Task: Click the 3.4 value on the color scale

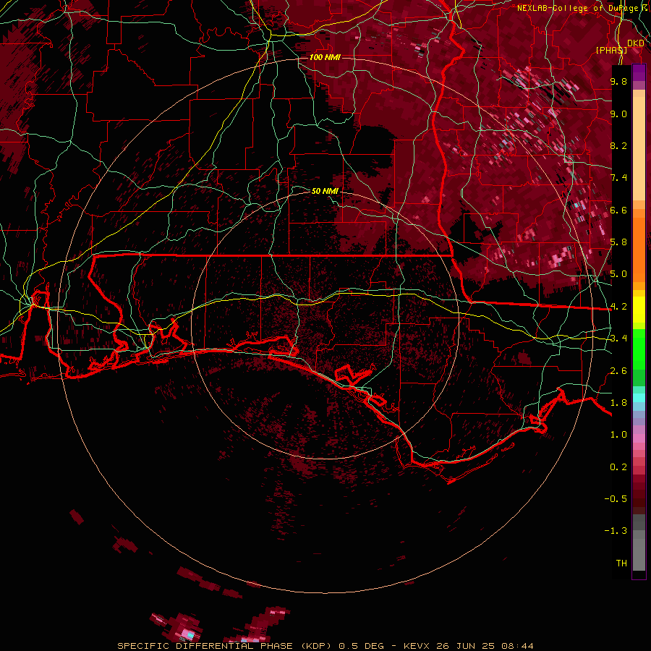Action: click(618, 339)
